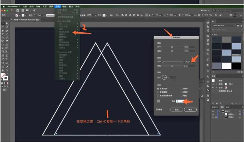Expand the stroke attribute in appearance panel
The image size is (244, 142).
(x=216, y=84)
